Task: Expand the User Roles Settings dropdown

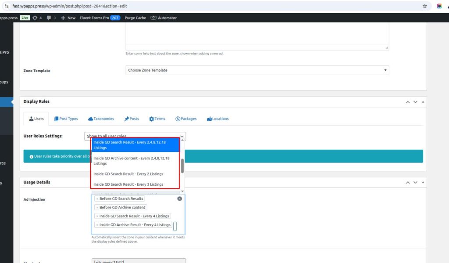Action: coord(135,136)
